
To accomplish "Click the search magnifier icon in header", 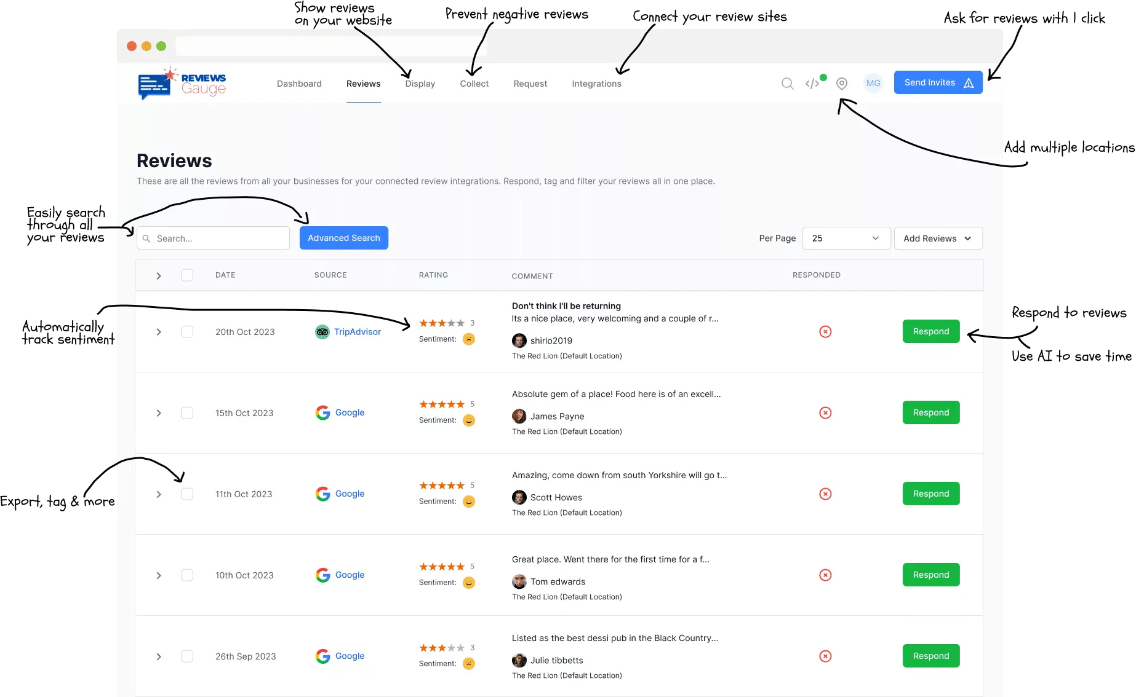I will tap(787, 84).
